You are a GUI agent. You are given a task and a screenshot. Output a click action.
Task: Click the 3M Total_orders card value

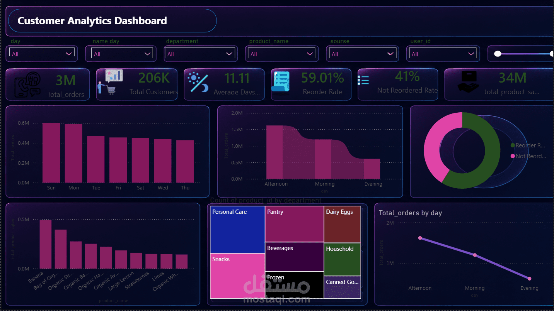66,80
